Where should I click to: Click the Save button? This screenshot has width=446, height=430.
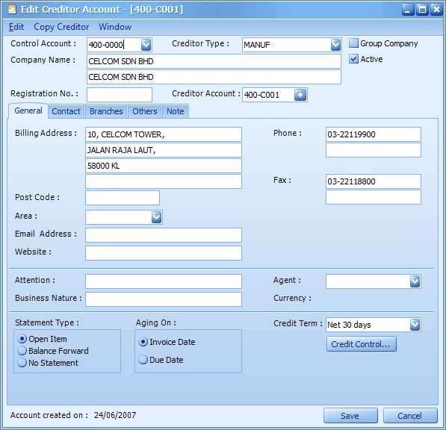click(x=350, y=416)
